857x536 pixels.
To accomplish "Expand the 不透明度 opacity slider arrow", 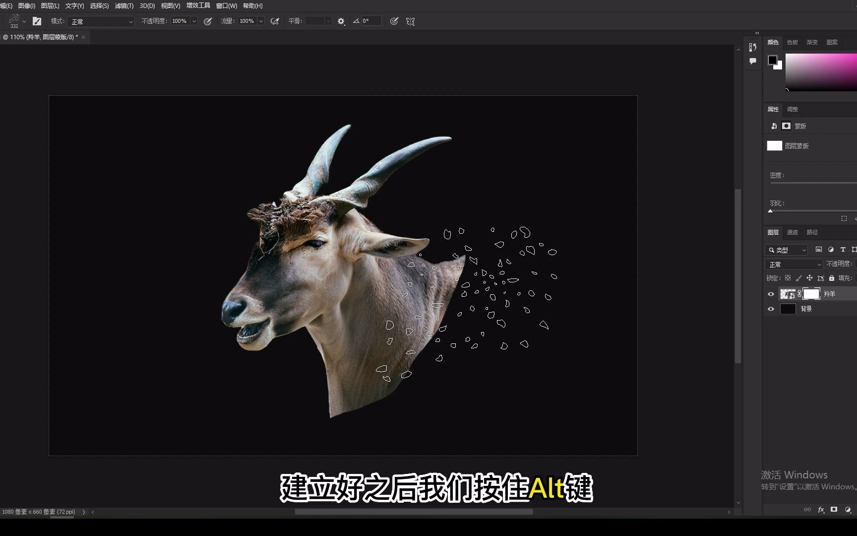I will pos(194,21).
